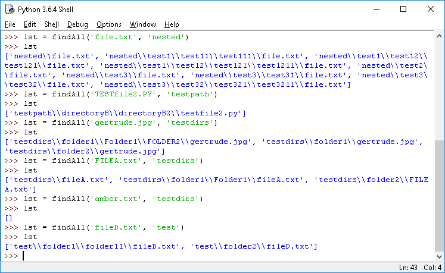The height and width of the screenshot is (273, 445).
Task: Click the 'Python 3.6.4 Shell' window title
Action: (x=45, y=10)
